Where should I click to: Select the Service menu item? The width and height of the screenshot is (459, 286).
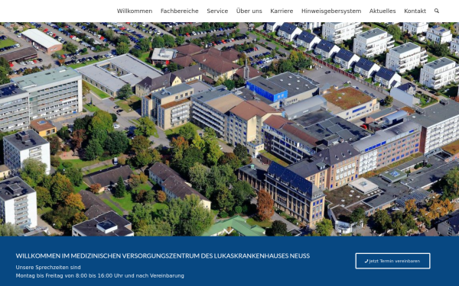coord(217,11)
